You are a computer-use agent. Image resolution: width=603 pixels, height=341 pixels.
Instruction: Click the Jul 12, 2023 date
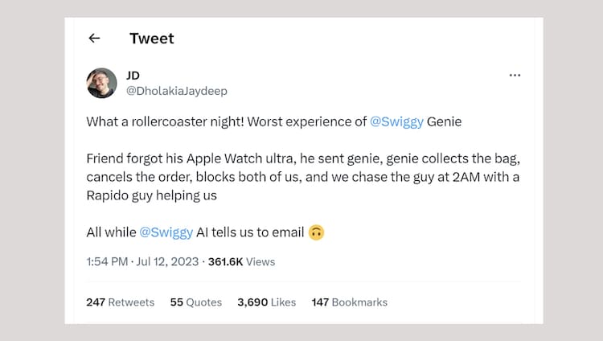coord(168,261)
